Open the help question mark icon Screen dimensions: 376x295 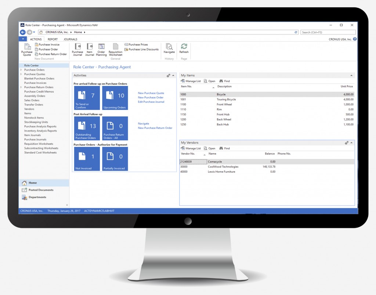tap(355, 39)
